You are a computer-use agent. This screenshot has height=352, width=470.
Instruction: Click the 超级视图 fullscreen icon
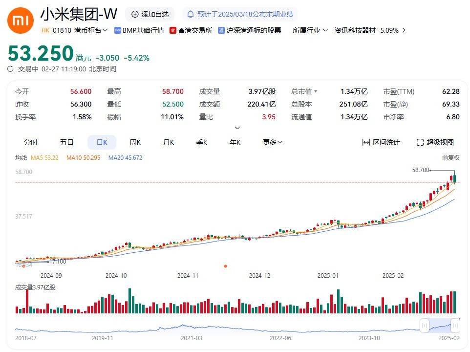tap(420, 142)
